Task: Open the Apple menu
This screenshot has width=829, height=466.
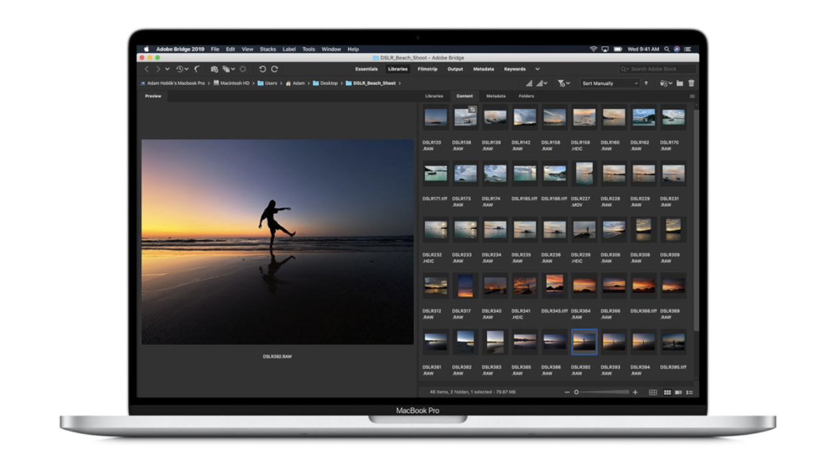Action: coord(146,49)
